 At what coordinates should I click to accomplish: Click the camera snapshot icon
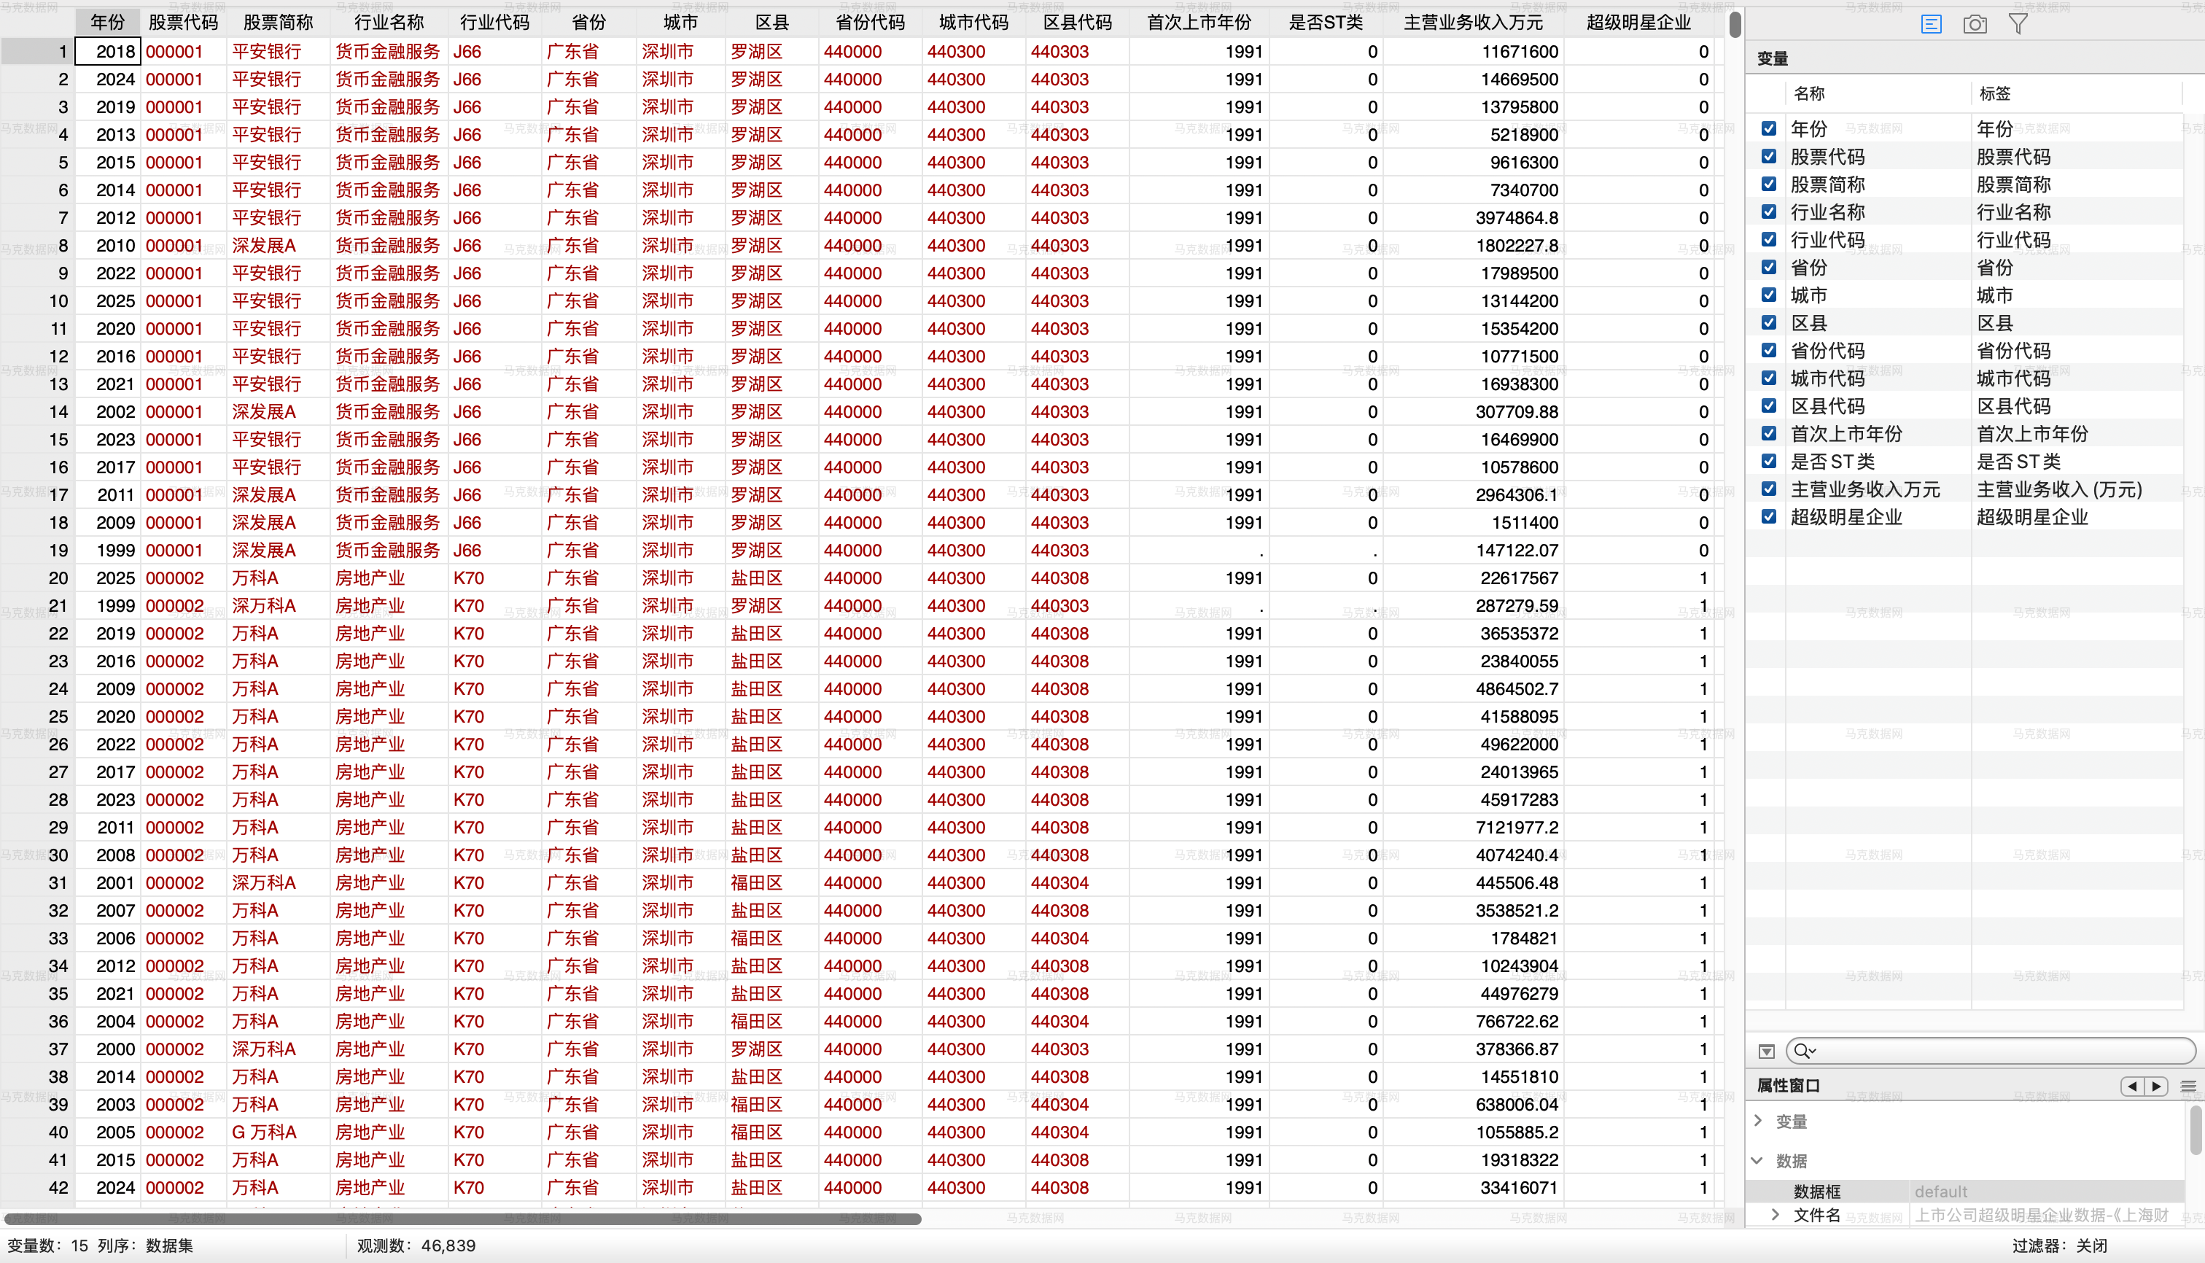1975,24
